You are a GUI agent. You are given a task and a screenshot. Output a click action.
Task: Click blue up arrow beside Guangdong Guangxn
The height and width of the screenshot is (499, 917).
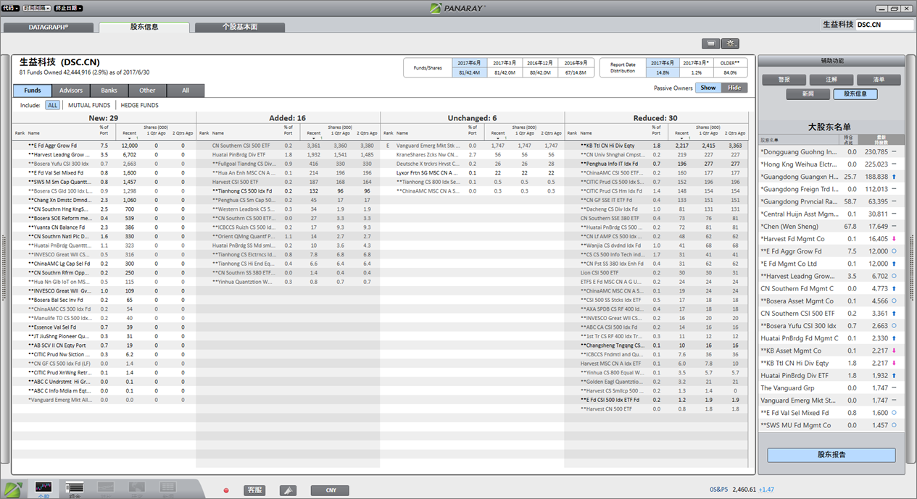(893, 177)
